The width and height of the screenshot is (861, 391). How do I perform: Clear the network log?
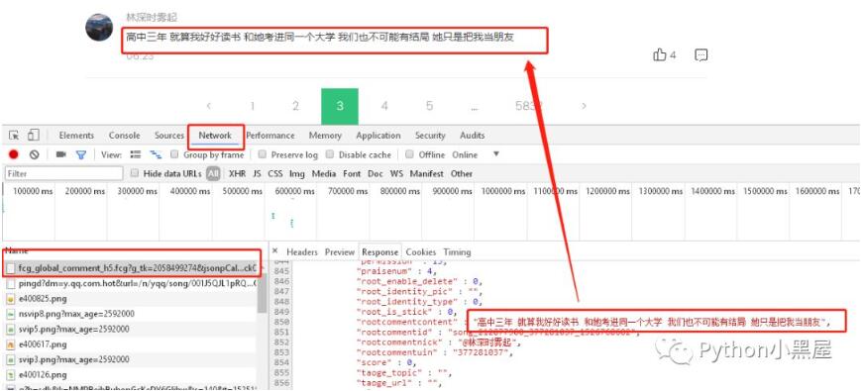(34, 154)
